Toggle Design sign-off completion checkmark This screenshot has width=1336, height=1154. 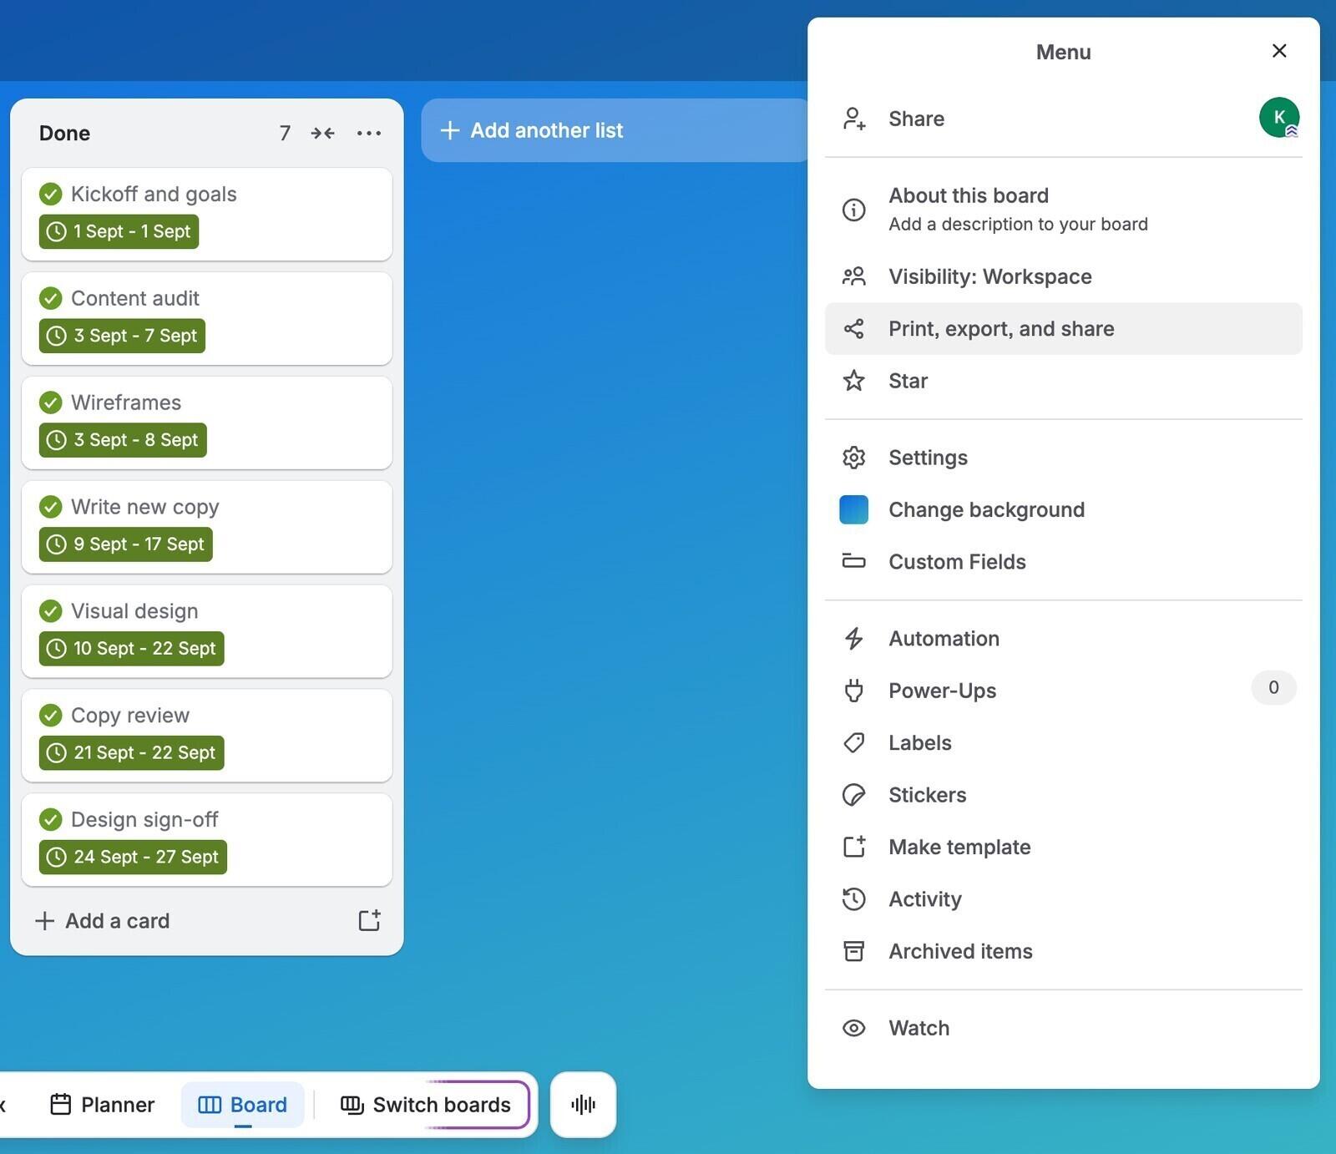pyautogui.click(x=51, y=819)
